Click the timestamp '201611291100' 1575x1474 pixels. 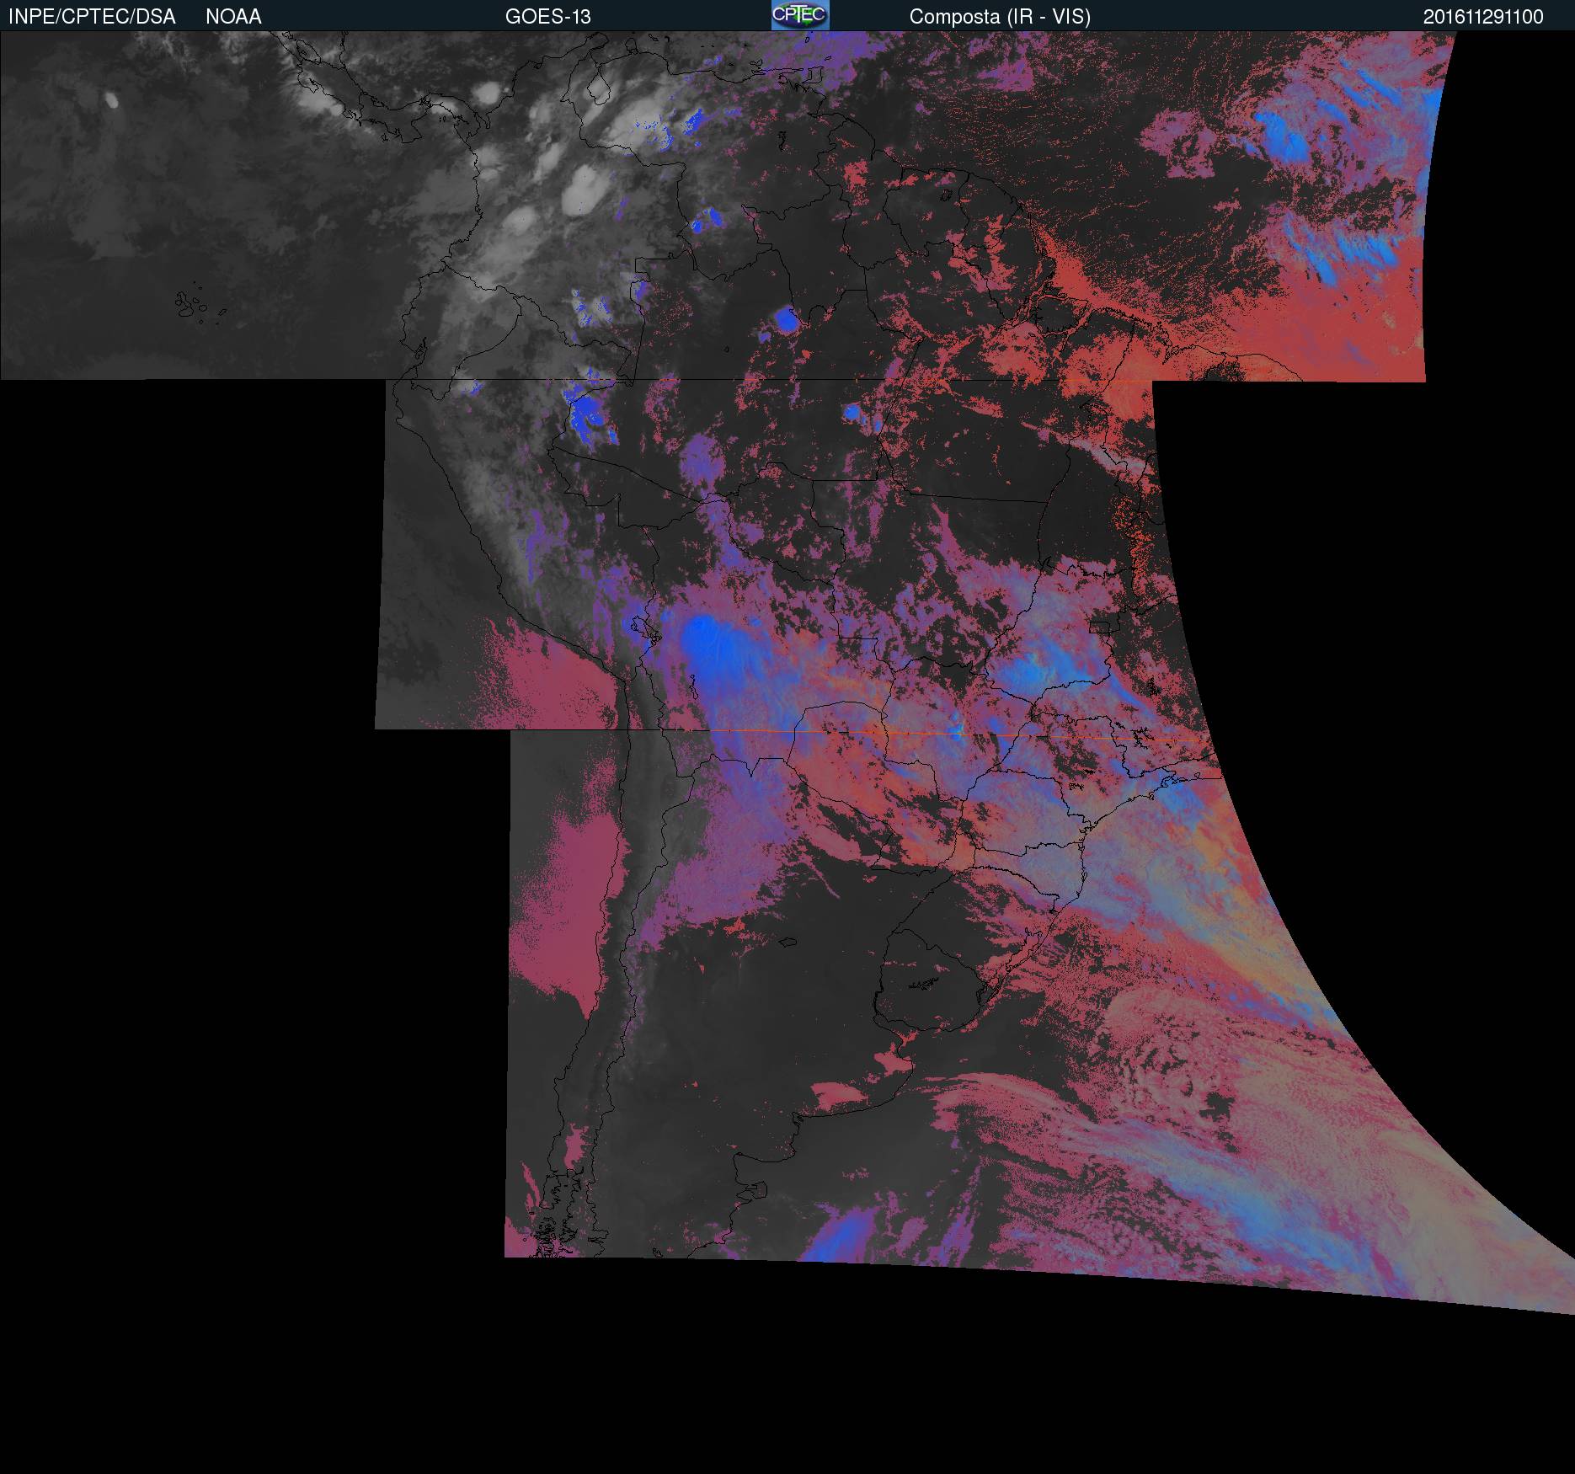coord(1483,17)
